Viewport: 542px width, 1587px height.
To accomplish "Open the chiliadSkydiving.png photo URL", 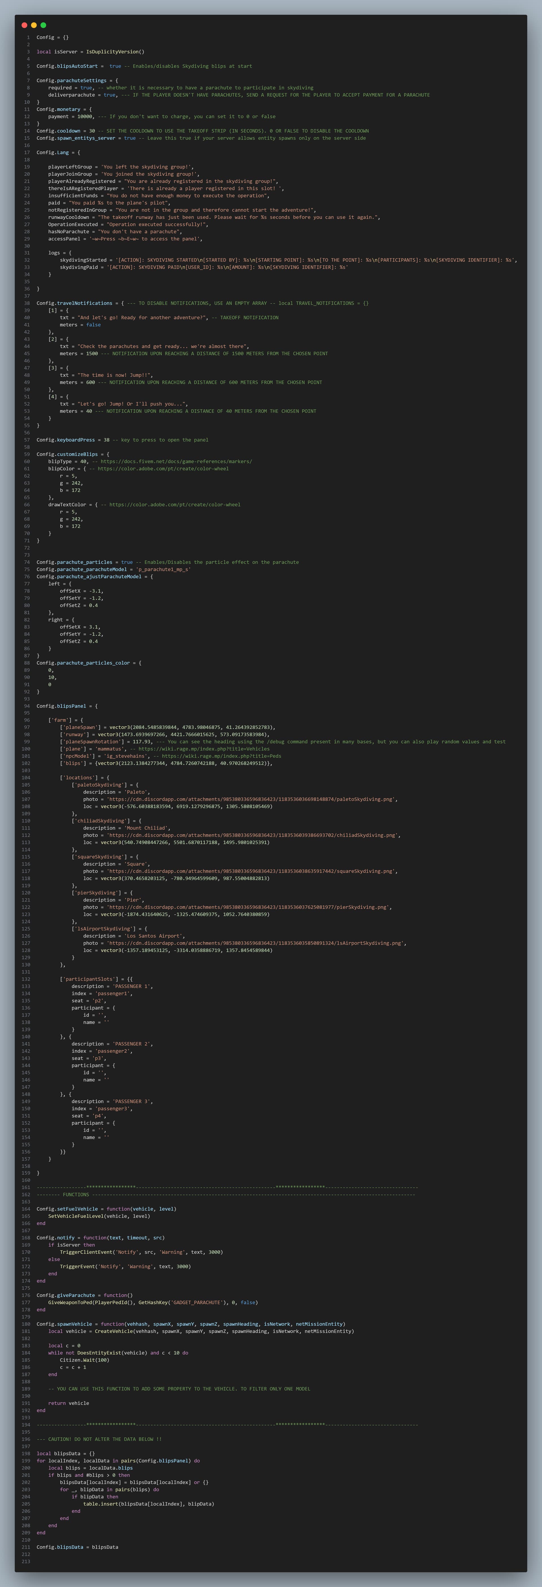I will [x=254, y=835].
